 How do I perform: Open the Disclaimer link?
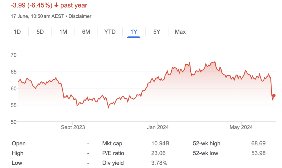pos(80,16)
